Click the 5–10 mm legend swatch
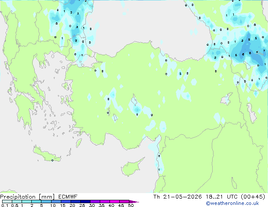268x207 pixels. pyautogui.click(x=46, y=202)
